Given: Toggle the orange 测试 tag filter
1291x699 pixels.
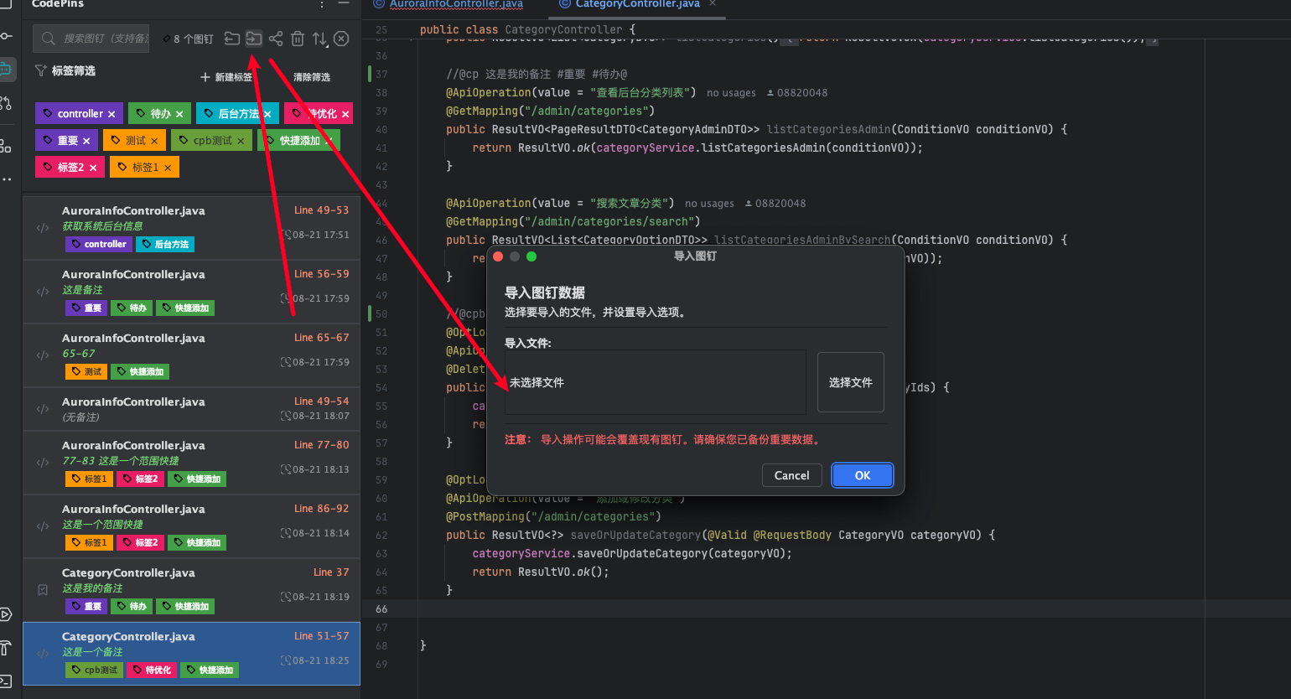Looking at the screenshot, I should click(134, 141).
